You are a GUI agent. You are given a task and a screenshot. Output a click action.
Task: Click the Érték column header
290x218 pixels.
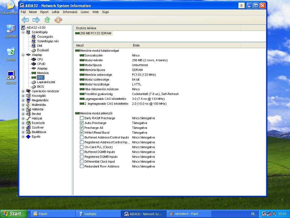[x=185, y=45]
